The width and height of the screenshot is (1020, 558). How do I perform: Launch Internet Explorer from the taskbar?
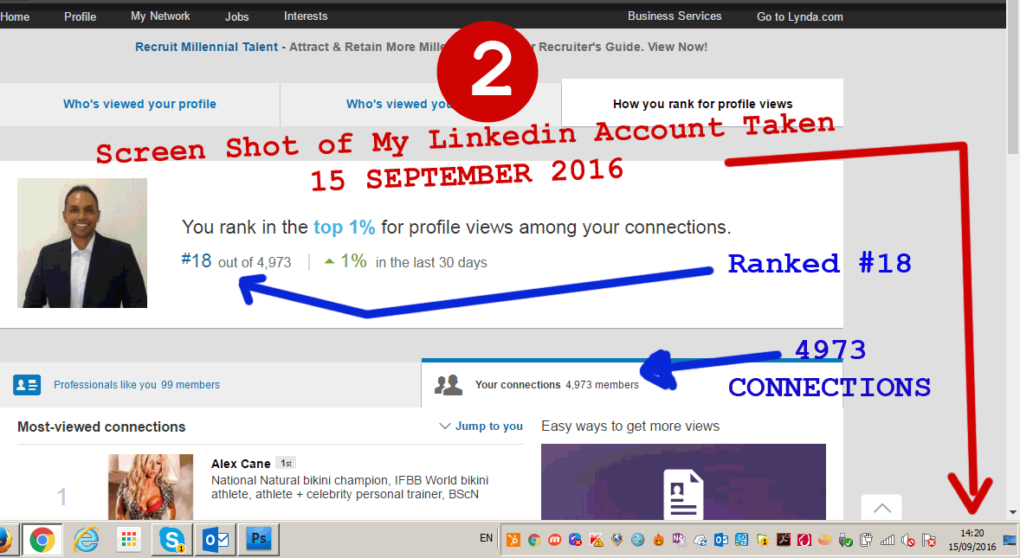(86, 540)
